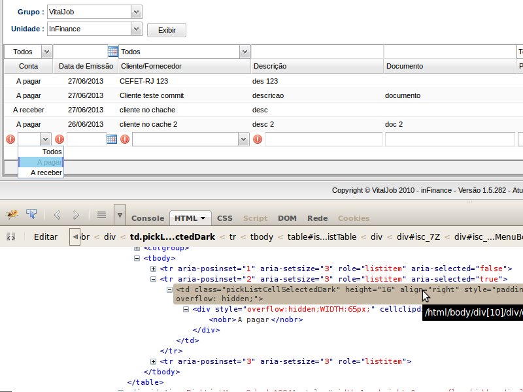Select 'A receber' from the open list

tap(46, 172)
